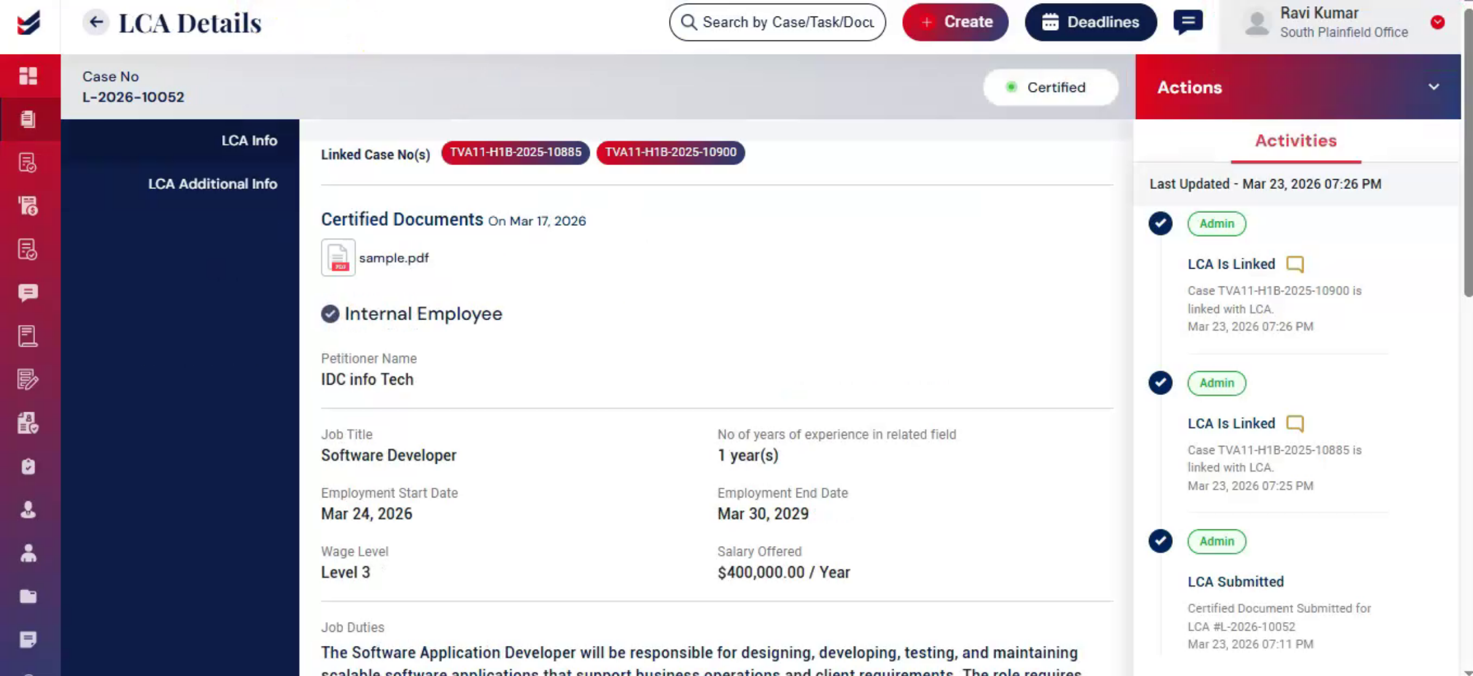Open linked case TVA11-H1B-2025-10900
This screenshot has height=676, width=1473.
670,152
